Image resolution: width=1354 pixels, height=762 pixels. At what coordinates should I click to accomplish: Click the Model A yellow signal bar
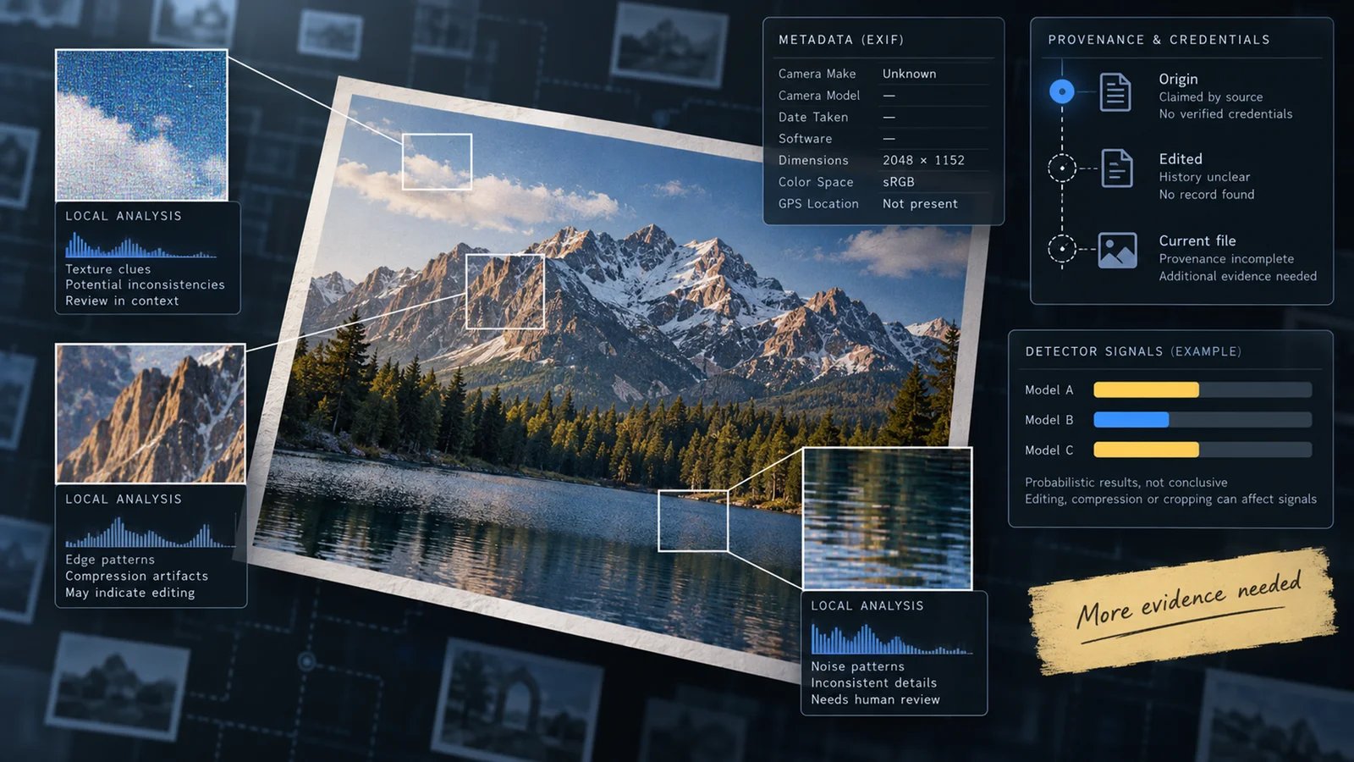pyautogui.click(x=1146, y=389)
